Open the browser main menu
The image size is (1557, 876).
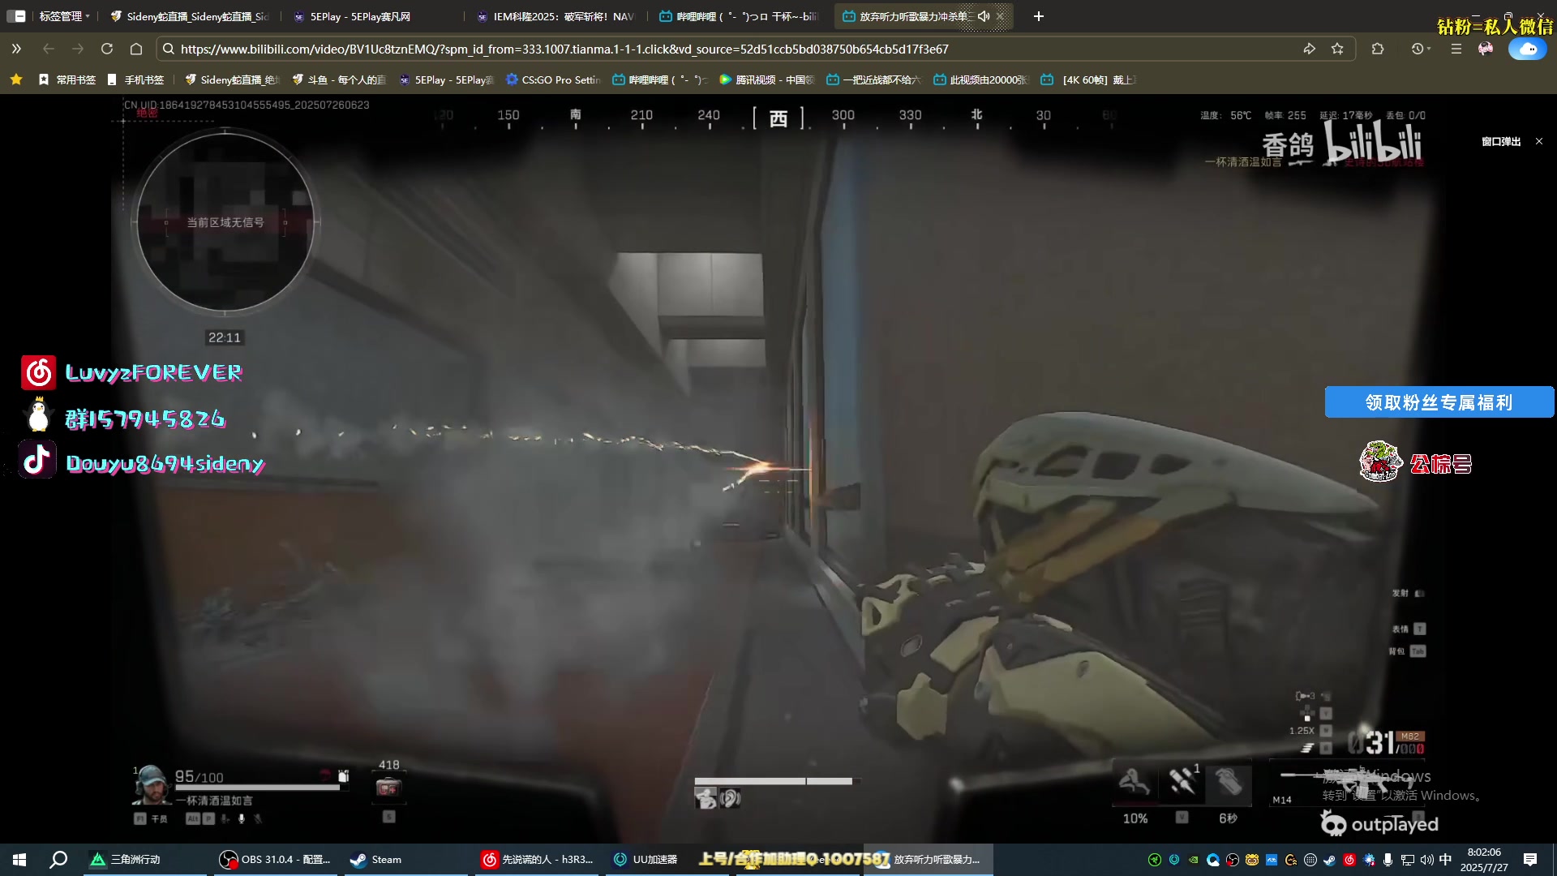(1456, 49)
